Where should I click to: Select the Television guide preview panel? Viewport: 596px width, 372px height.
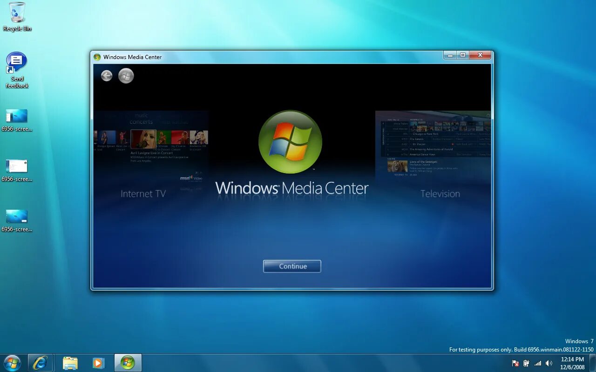(x=433, y=156)
